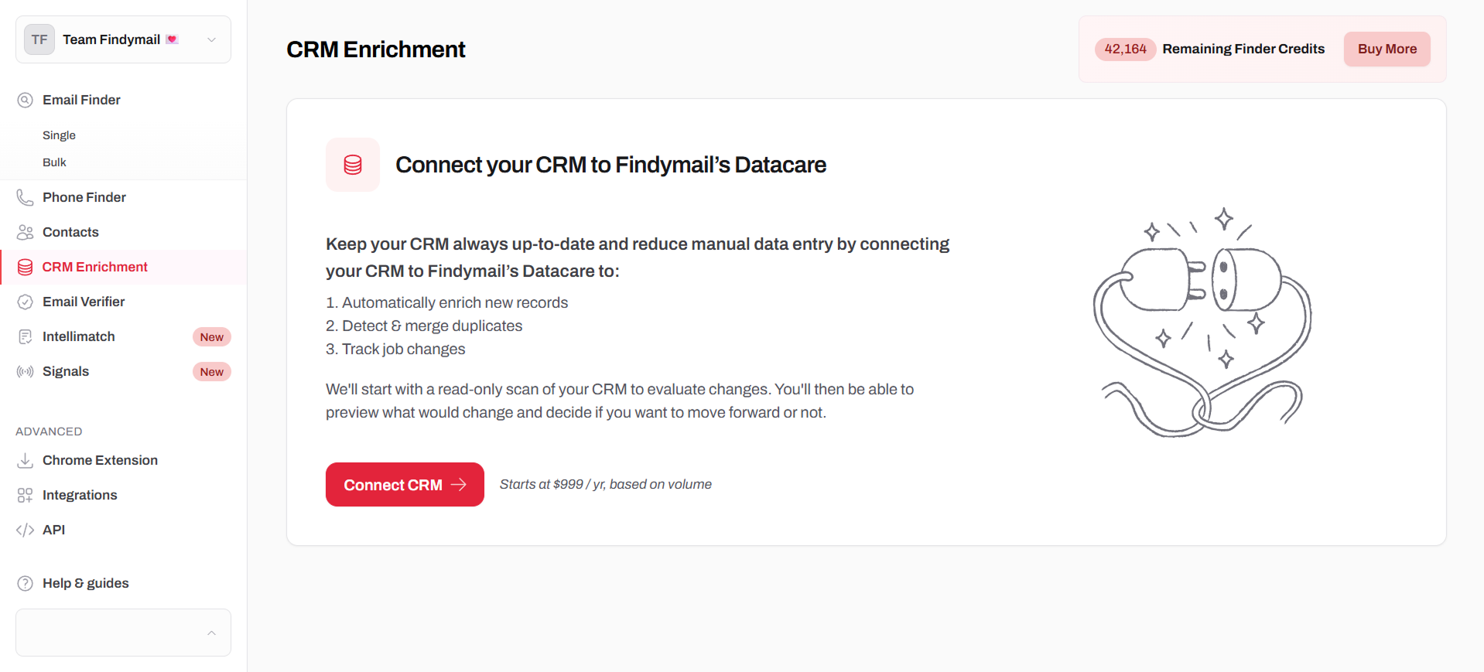The width and height of the screenshot is (1484, 672).
Task: Click the New badge next to Signals
Action: tap(211, 372)
